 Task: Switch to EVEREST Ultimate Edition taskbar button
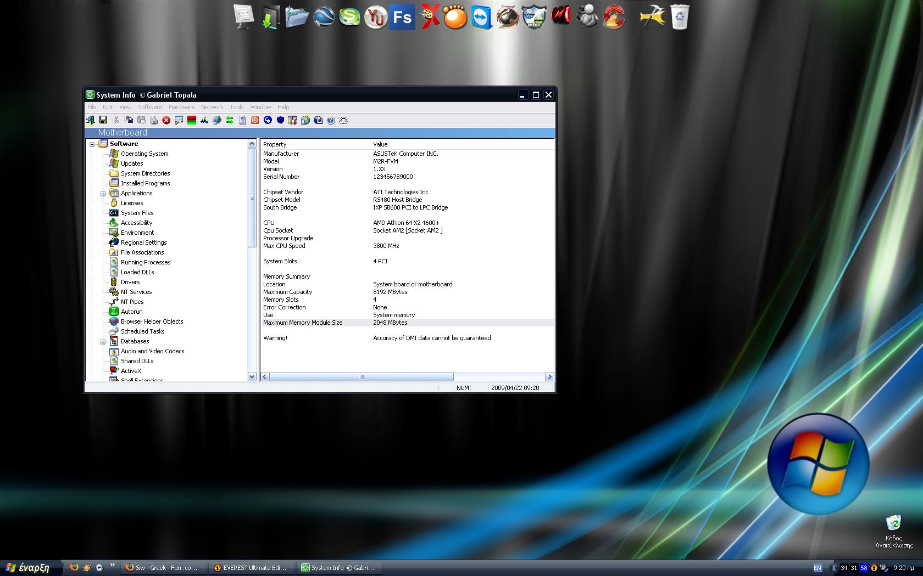(x=251, y=568)
